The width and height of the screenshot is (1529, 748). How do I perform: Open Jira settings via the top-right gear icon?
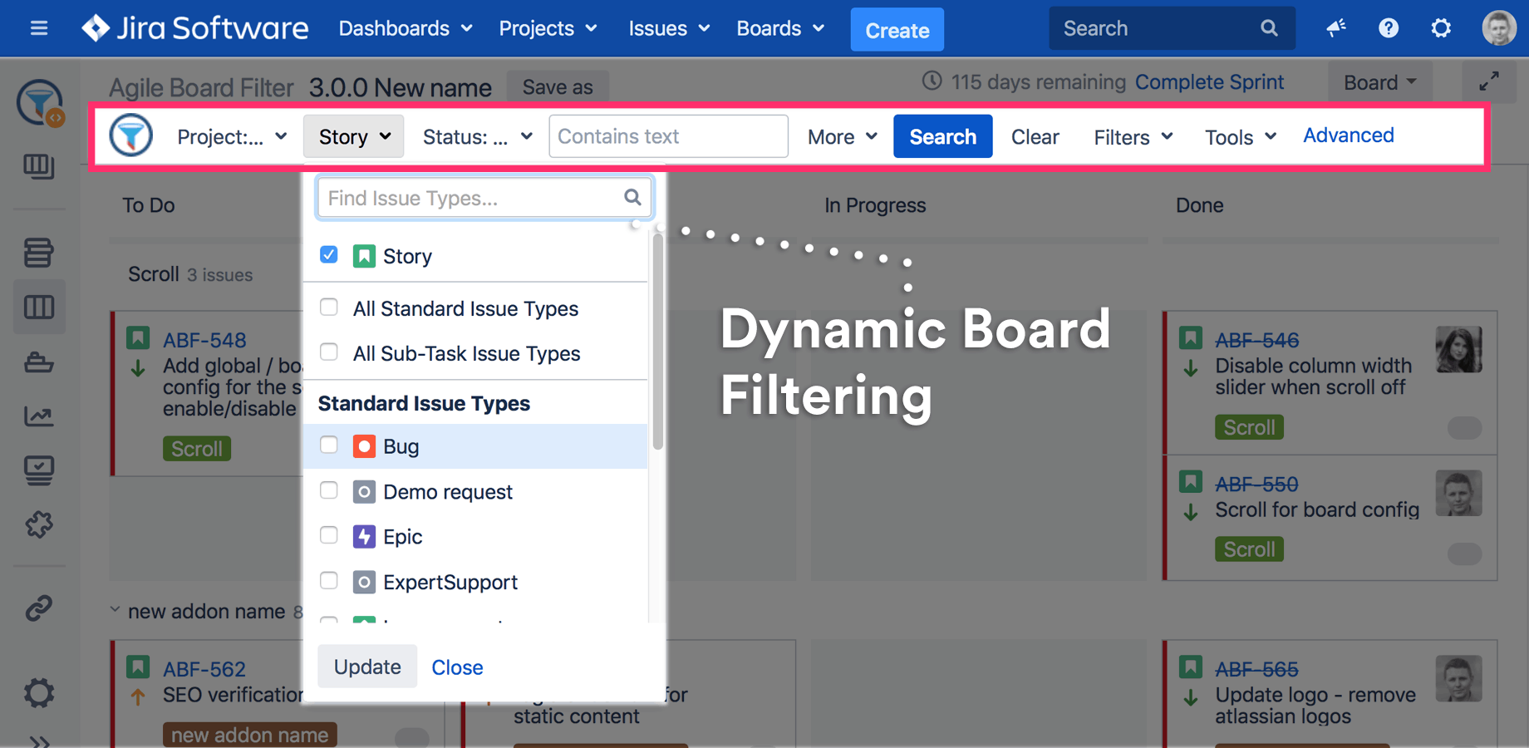[1441, 27]
